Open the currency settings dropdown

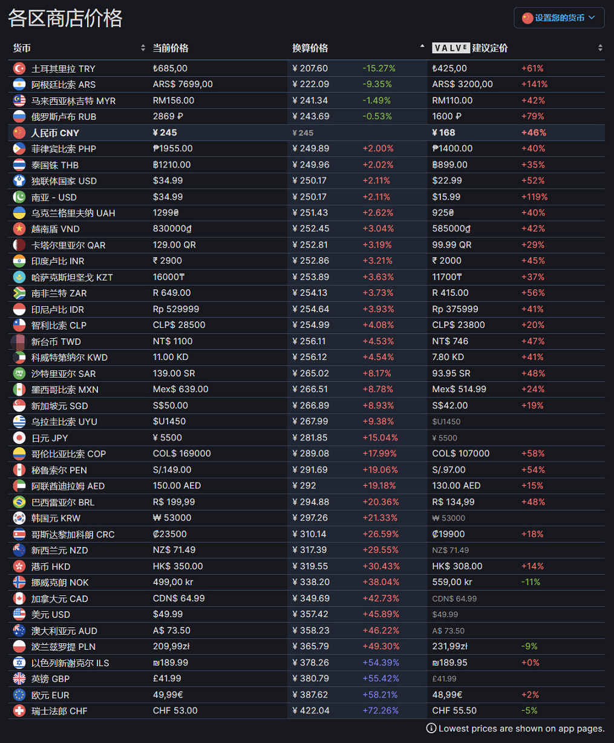[558, 18]
